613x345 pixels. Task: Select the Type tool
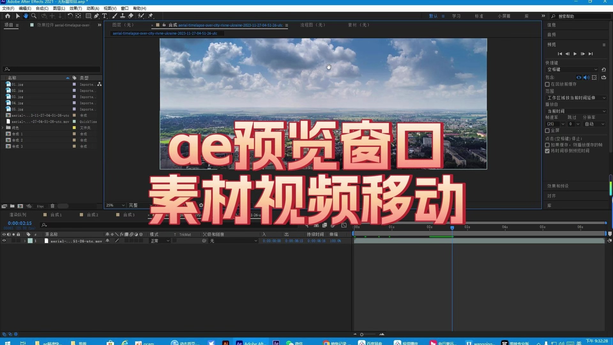coord(104,16)
